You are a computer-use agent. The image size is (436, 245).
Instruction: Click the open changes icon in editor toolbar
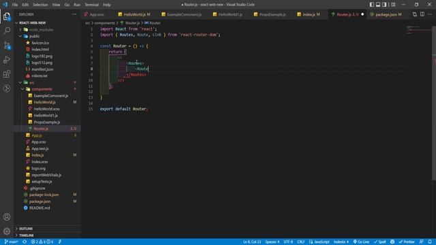coord(415,14)
